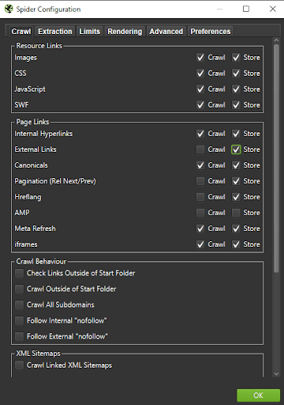Screen dimensions: 284x405
Task: Toggle Store checkbox for CSS
Action: [236, 74]
